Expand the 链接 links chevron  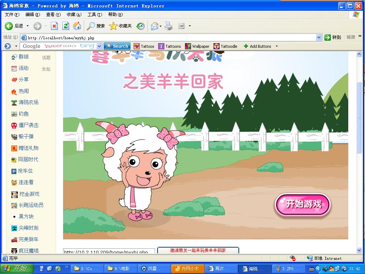coord(360,36)
